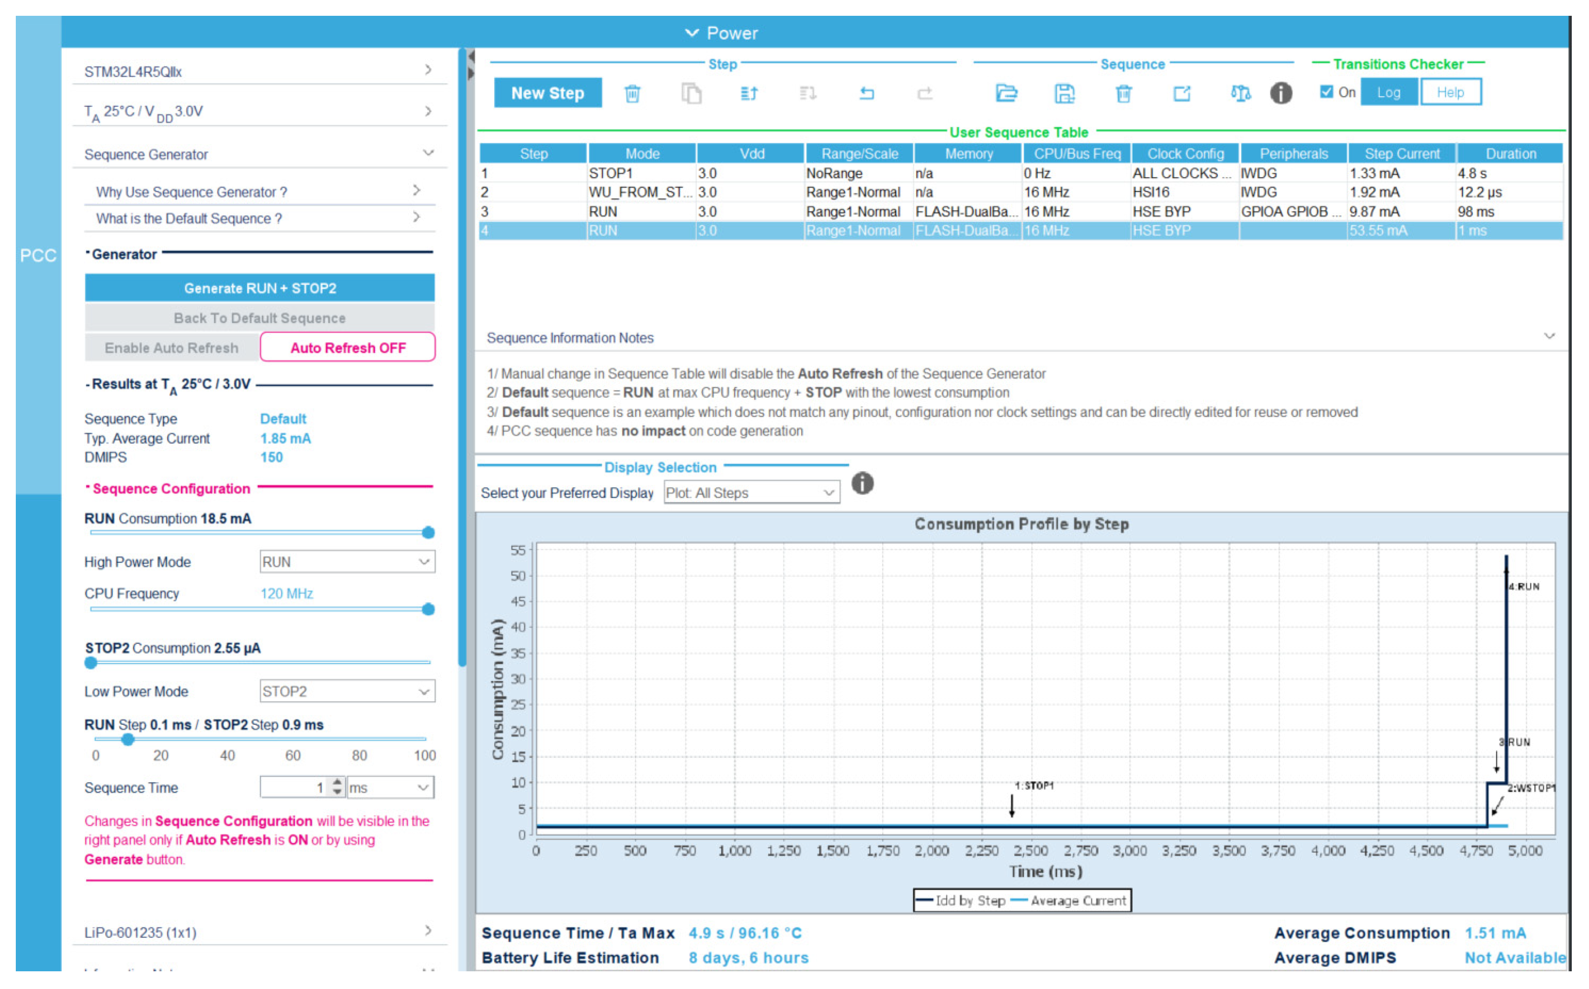Viewport: 1589px width, 989px height.
Task: Click the compare sequences scales icon
Action: coord(1240,93)
